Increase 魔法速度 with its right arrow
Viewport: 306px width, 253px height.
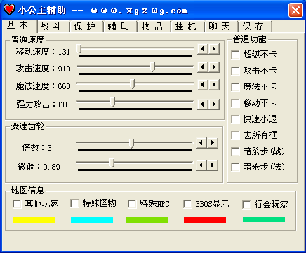pyautogui.click(x=214, y=85)
